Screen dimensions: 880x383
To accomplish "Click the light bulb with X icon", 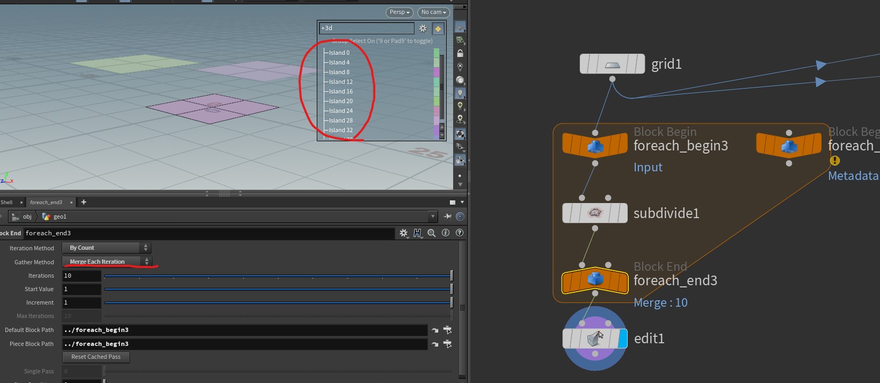I will 460,67.
